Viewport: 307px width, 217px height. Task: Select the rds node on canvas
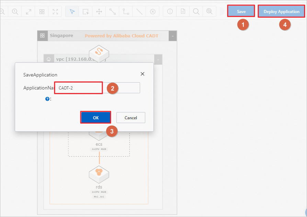pos(99,174)
